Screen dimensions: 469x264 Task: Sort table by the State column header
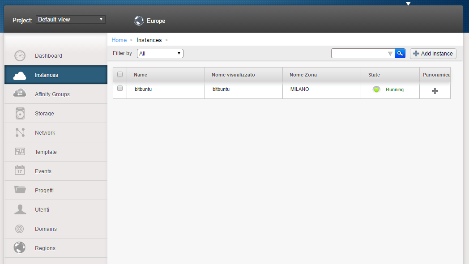point(374,75)
